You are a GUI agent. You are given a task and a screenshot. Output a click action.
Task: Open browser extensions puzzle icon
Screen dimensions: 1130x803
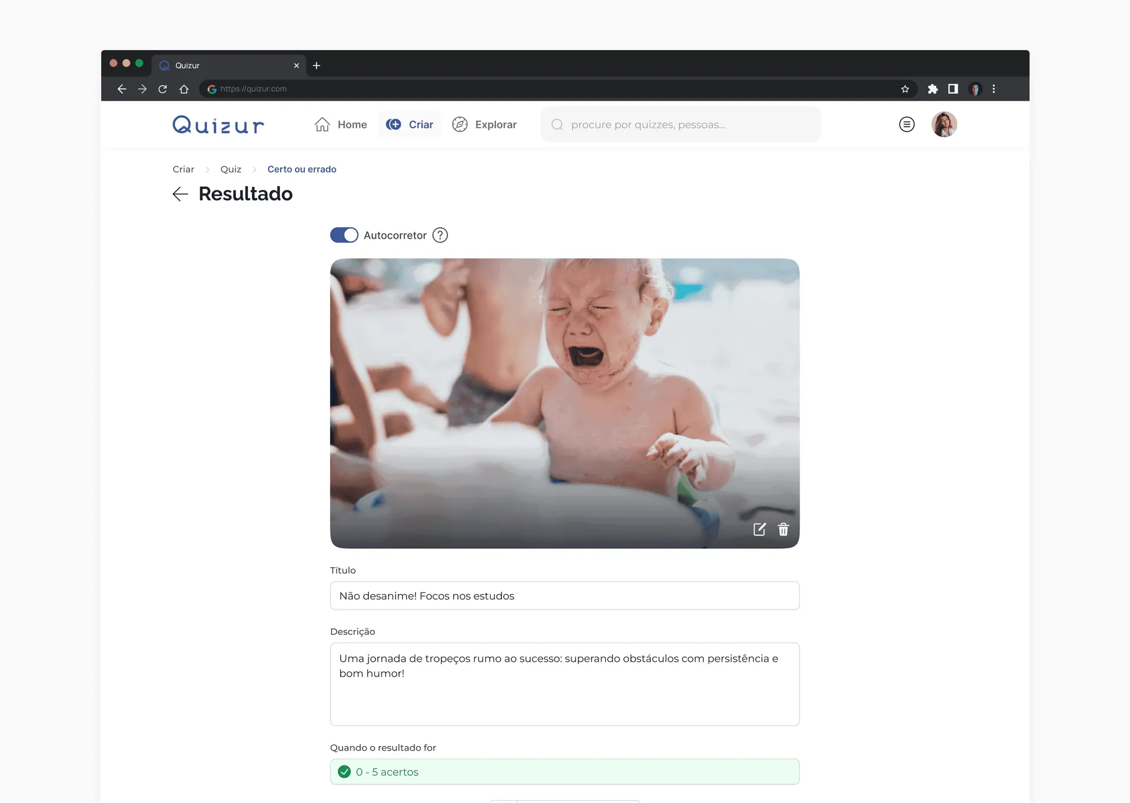(x=933, y=89)
